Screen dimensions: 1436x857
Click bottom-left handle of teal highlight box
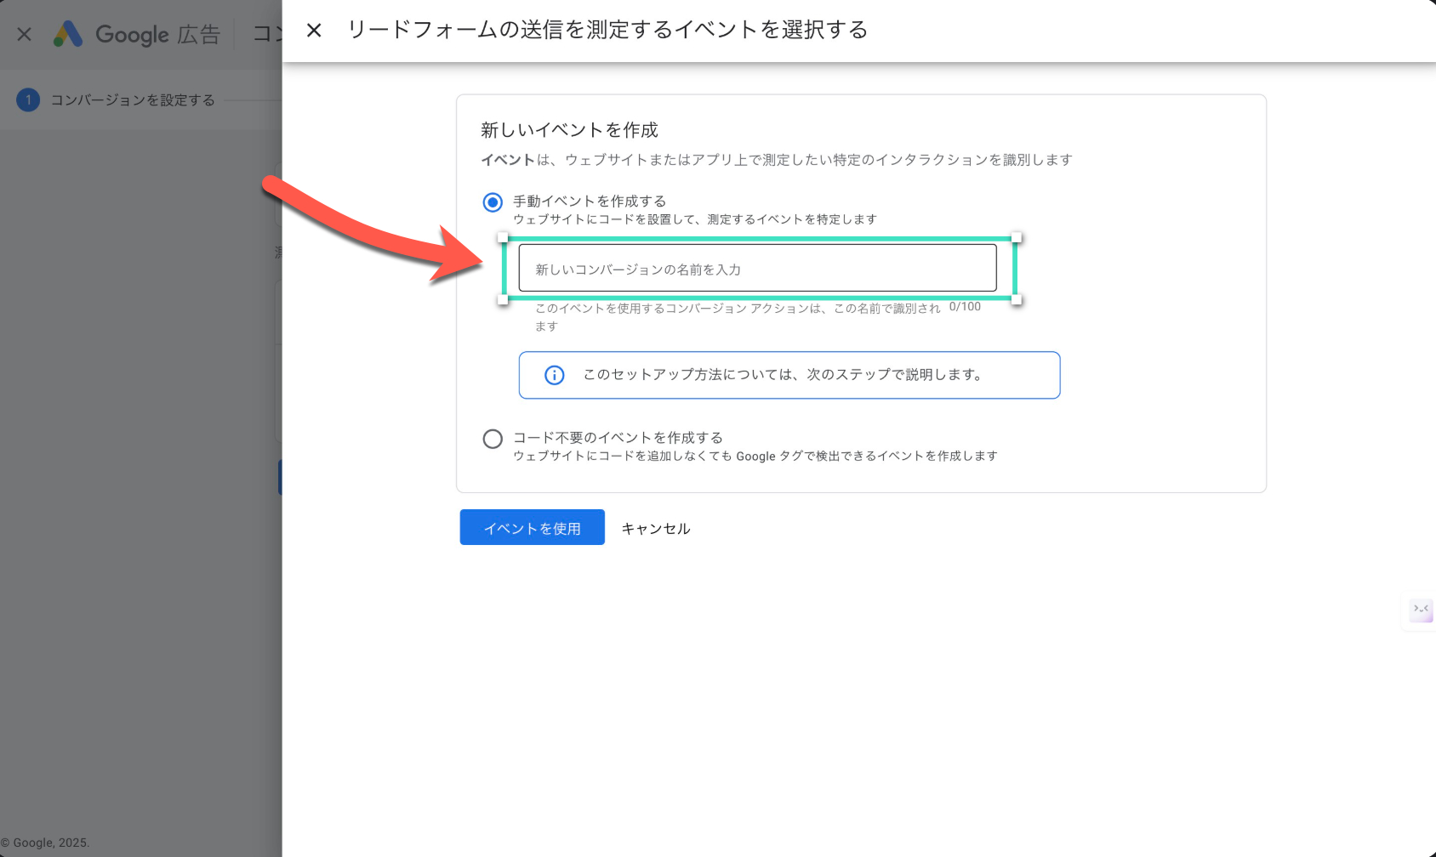coord(503,299)
